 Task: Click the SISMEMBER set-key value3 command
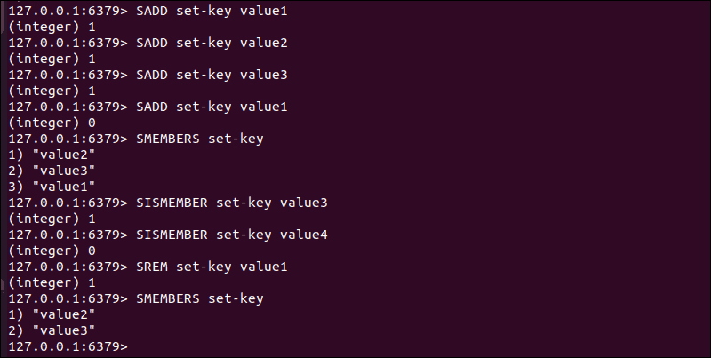click(232, 203)
